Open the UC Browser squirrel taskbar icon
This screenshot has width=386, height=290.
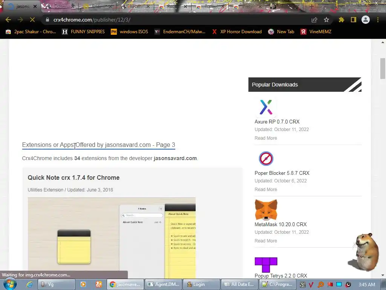pyautogui.click(x=99, y=284)
